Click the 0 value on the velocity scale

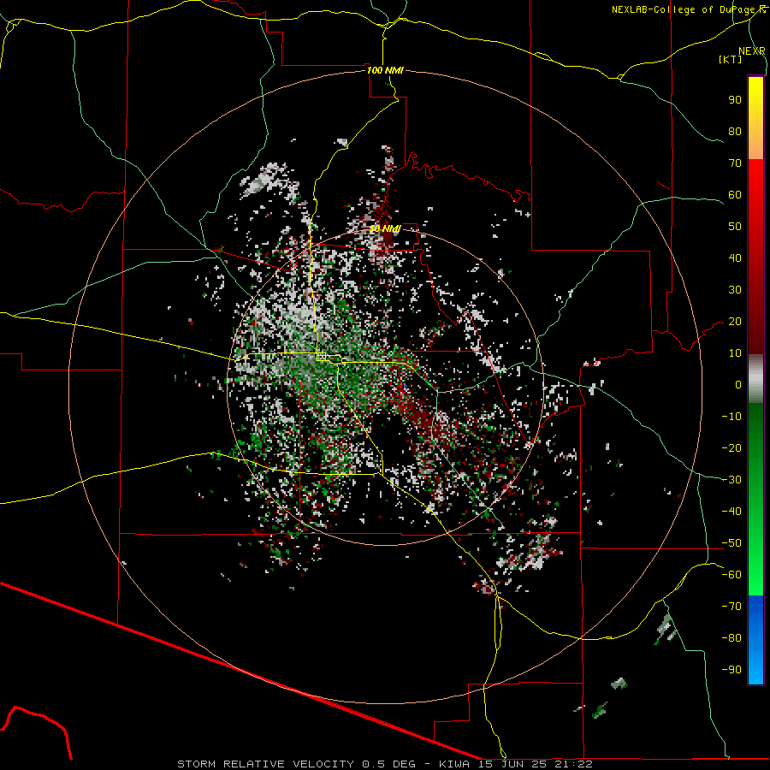738,385
